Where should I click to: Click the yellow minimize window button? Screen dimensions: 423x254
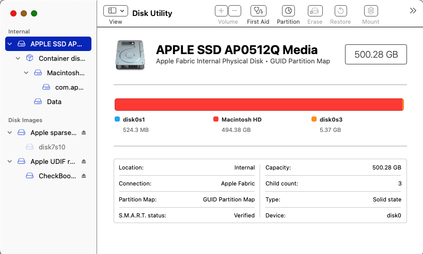[24, 13]
